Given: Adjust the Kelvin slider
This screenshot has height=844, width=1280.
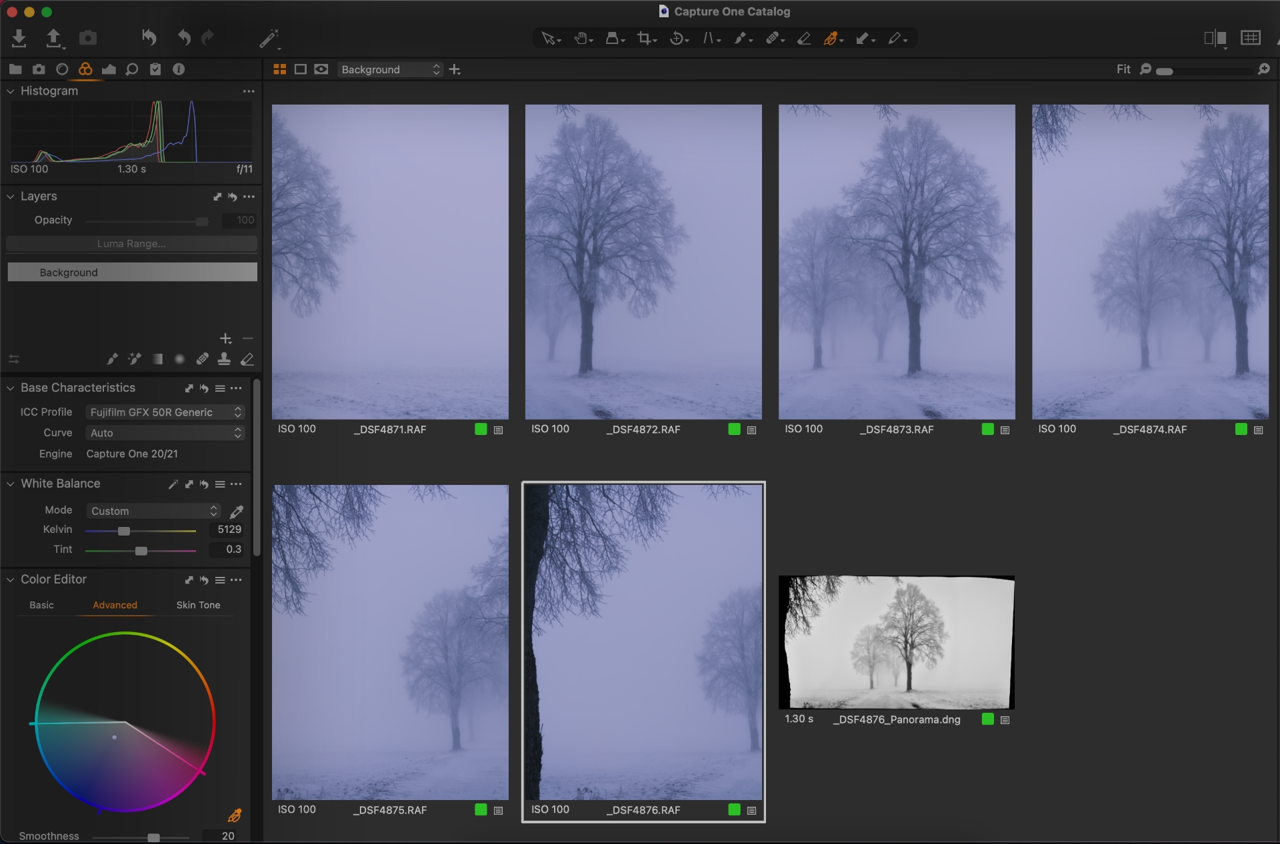Looking at the screenshot, I should (x=123, y=531).
